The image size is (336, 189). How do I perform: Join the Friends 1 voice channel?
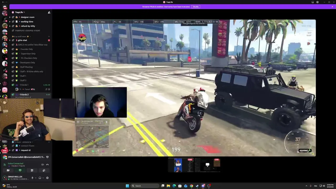30,85
